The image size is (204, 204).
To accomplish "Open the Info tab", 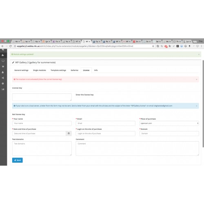I will tap(96, 70).
